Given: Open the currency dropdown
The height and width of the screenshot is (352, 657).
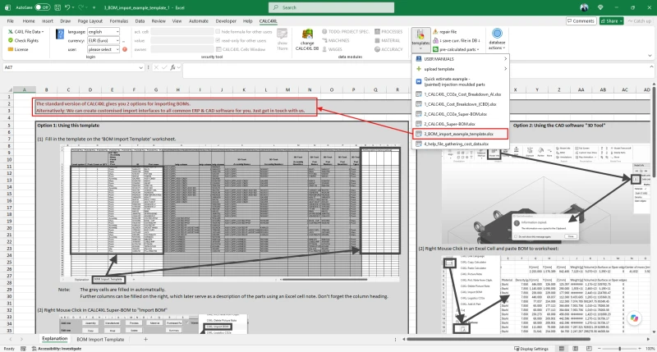Looking at the screenshot, I should pos(117,40).
